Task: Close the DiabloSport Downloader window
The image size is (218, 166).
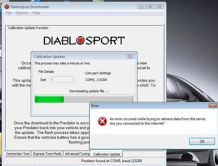Action: (x=159, y=7)
